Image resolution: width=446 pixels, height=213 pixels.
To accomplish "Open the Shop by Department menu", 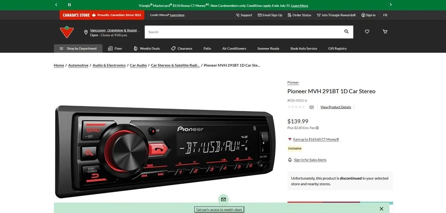I will click(78, 48).
